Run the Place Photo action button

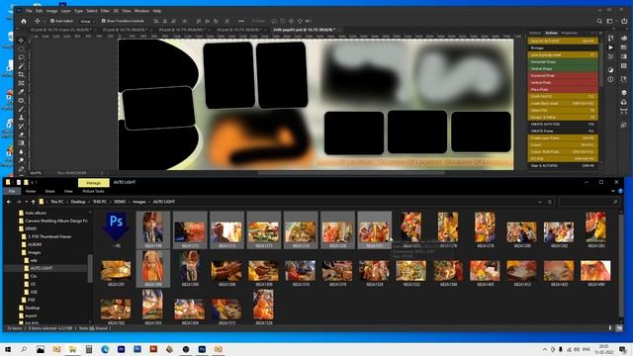[x=563, y=89]
